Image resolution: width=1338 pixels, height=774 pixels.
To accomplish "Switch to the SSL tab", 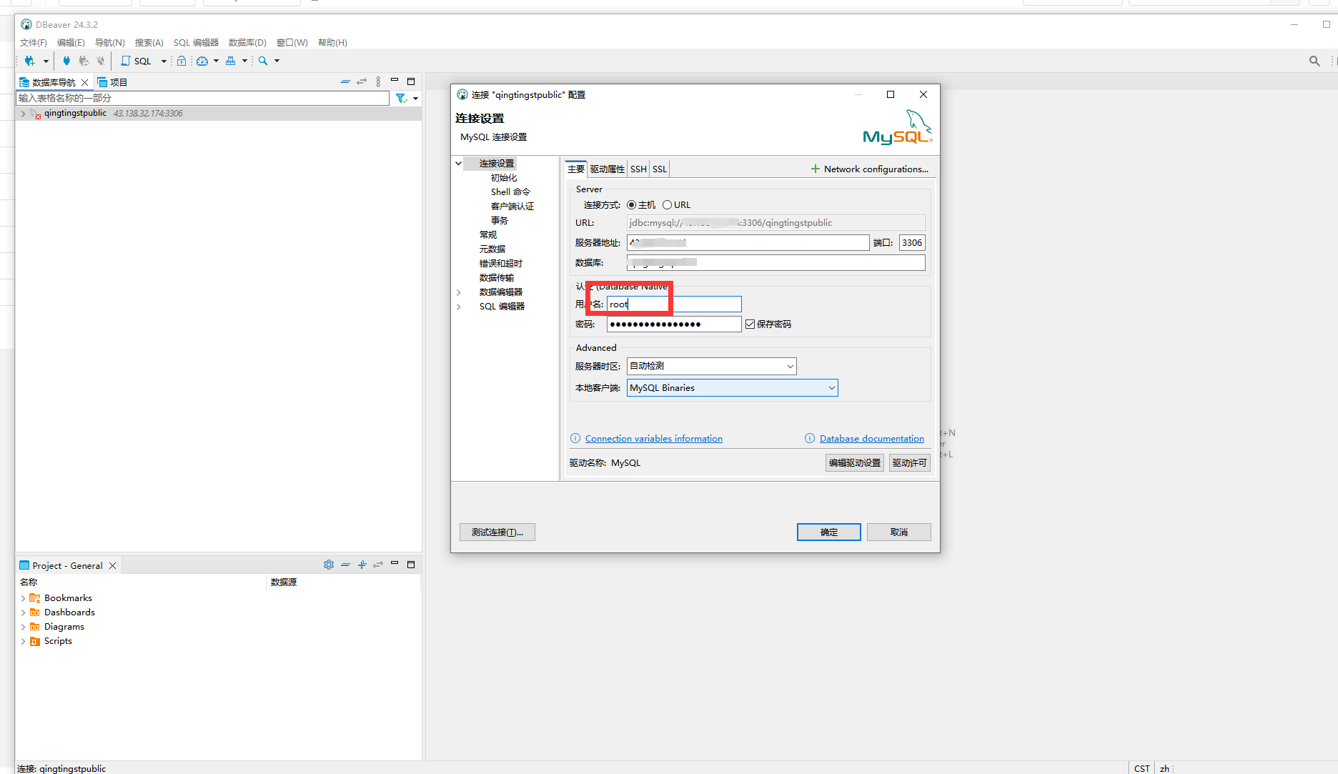I will point(660,169).
